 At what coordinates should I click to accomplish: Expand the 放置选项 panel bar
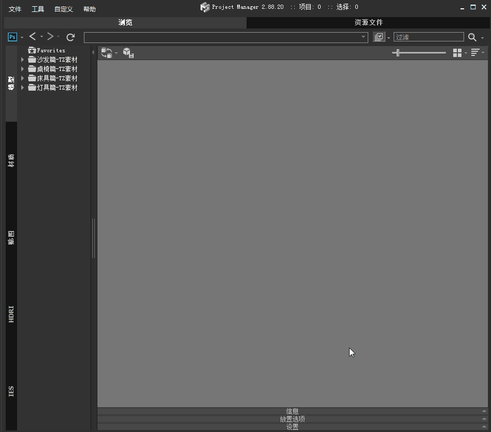[293, 419]
